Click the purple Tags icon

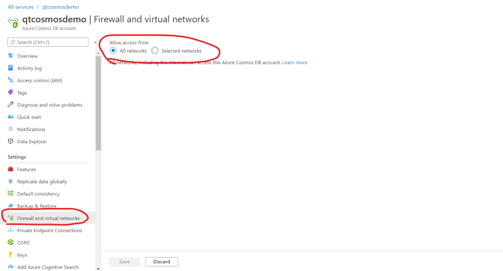[x=11, y=92]
